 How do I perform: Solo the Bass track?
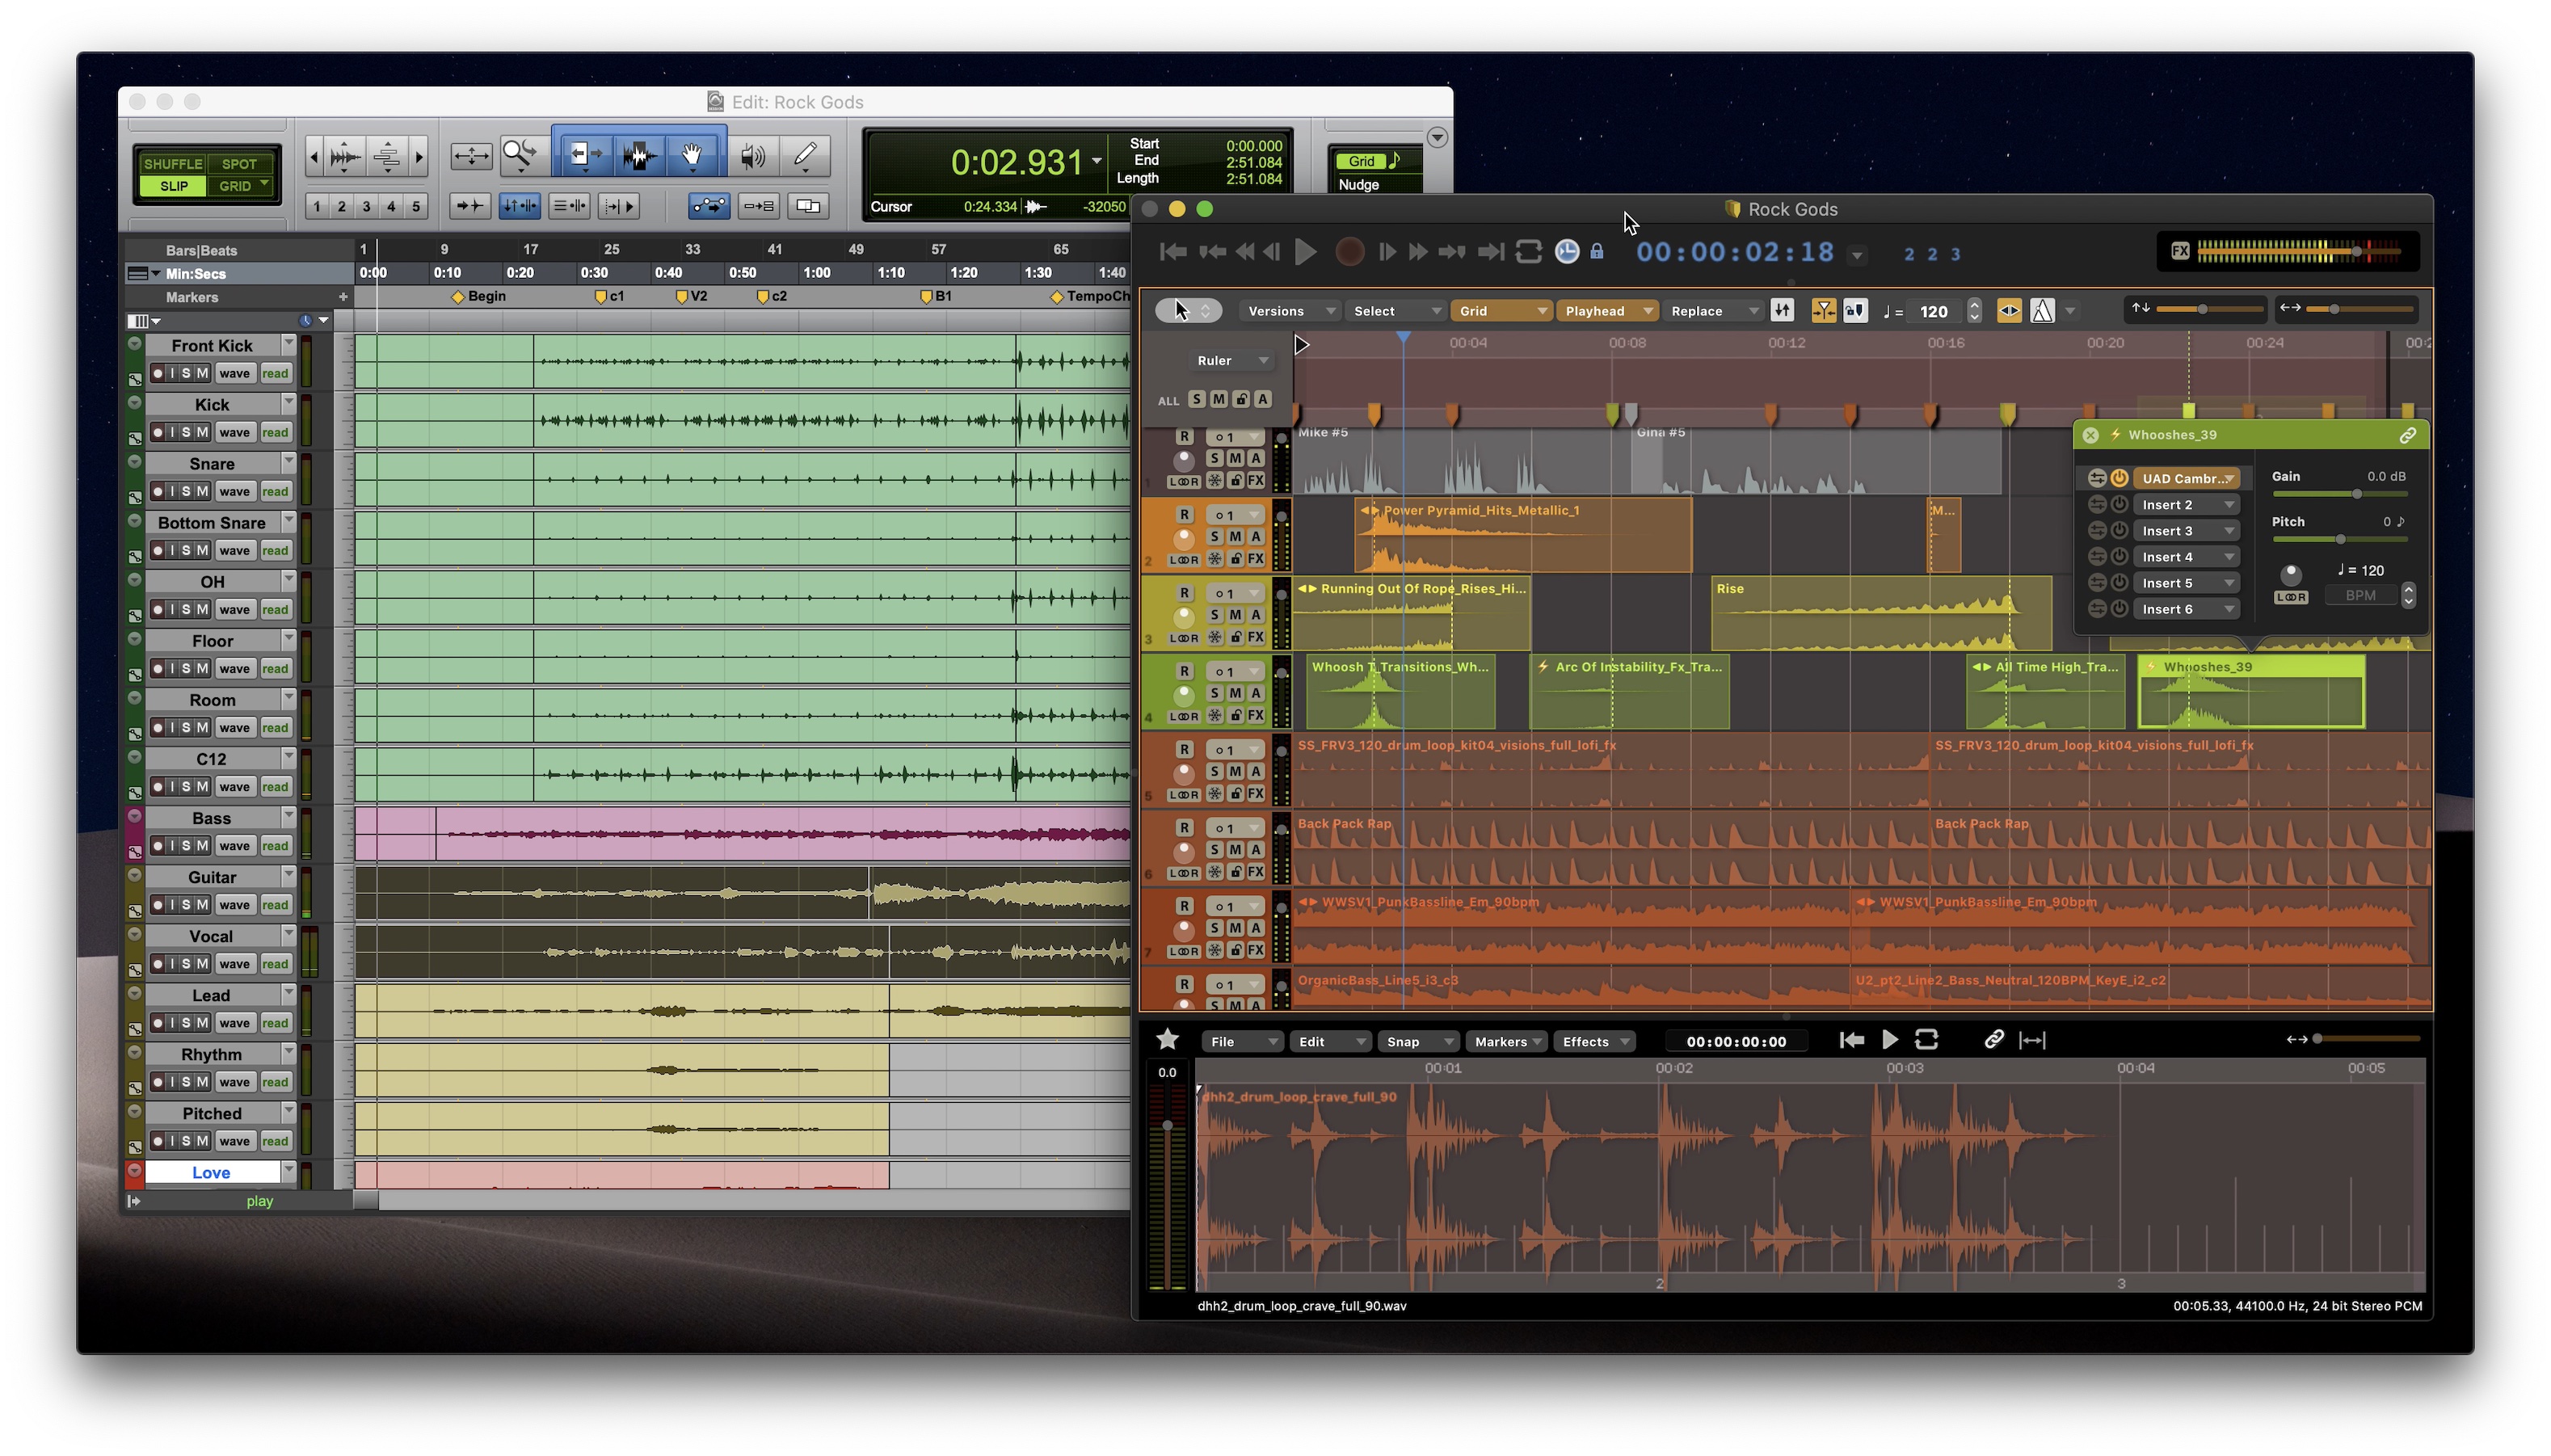click(186, 846)
